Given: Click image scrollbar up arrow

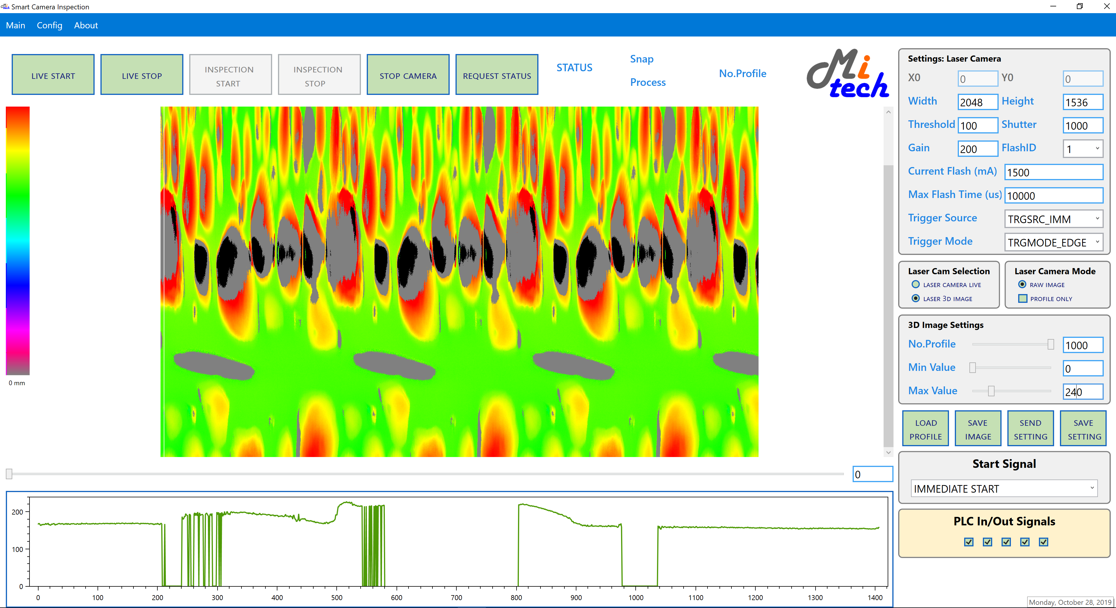Looking at the screenshot, I should (x=888, y=112).
